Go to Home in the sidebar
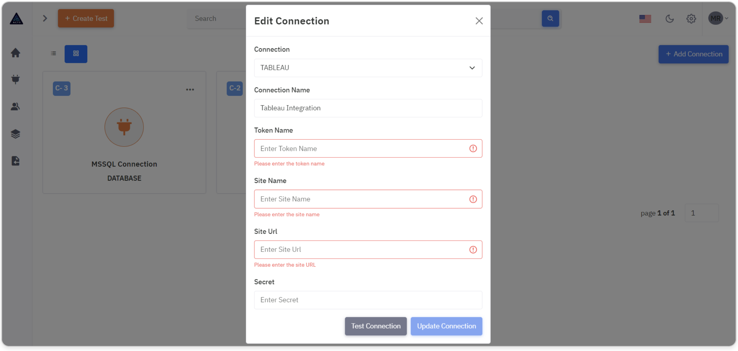This screenshot has height=351, width=738. pyautogui.click(x=15, y=53)
